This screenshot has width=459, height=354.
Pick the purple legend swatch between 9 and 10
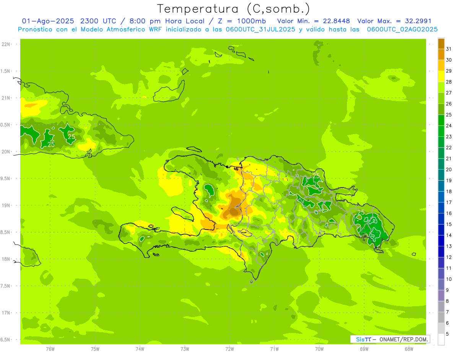(x=441, y=284)
